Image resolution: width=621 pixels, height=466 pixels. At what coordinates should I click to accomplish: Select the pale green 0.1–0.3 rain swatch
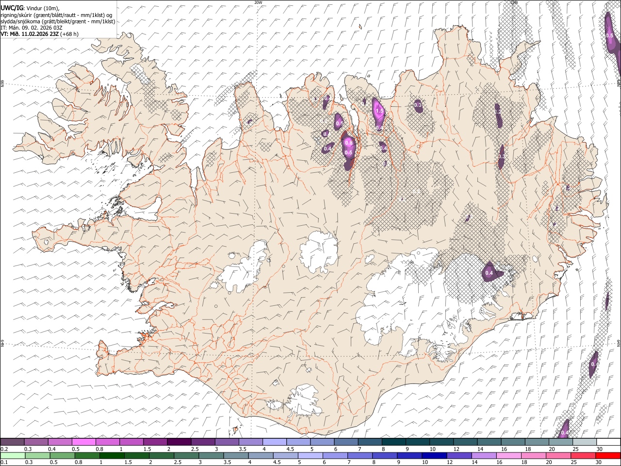[x=13, y=455]
